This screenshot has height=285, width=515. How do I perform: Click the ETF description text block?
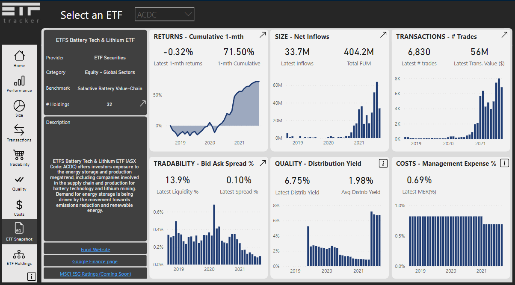95,185
